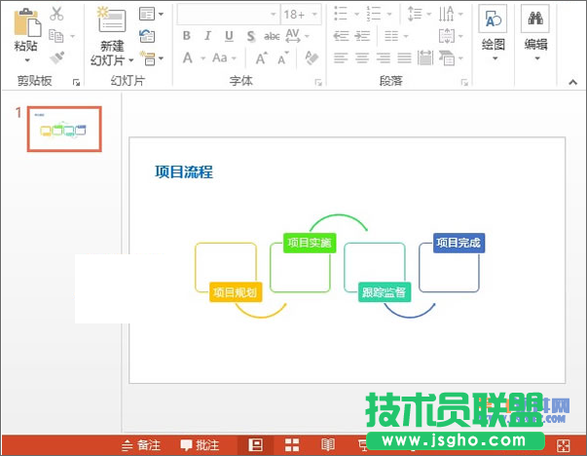Open the Paste options dropdown arrow
587x456 pixels.
coord(27,60)
